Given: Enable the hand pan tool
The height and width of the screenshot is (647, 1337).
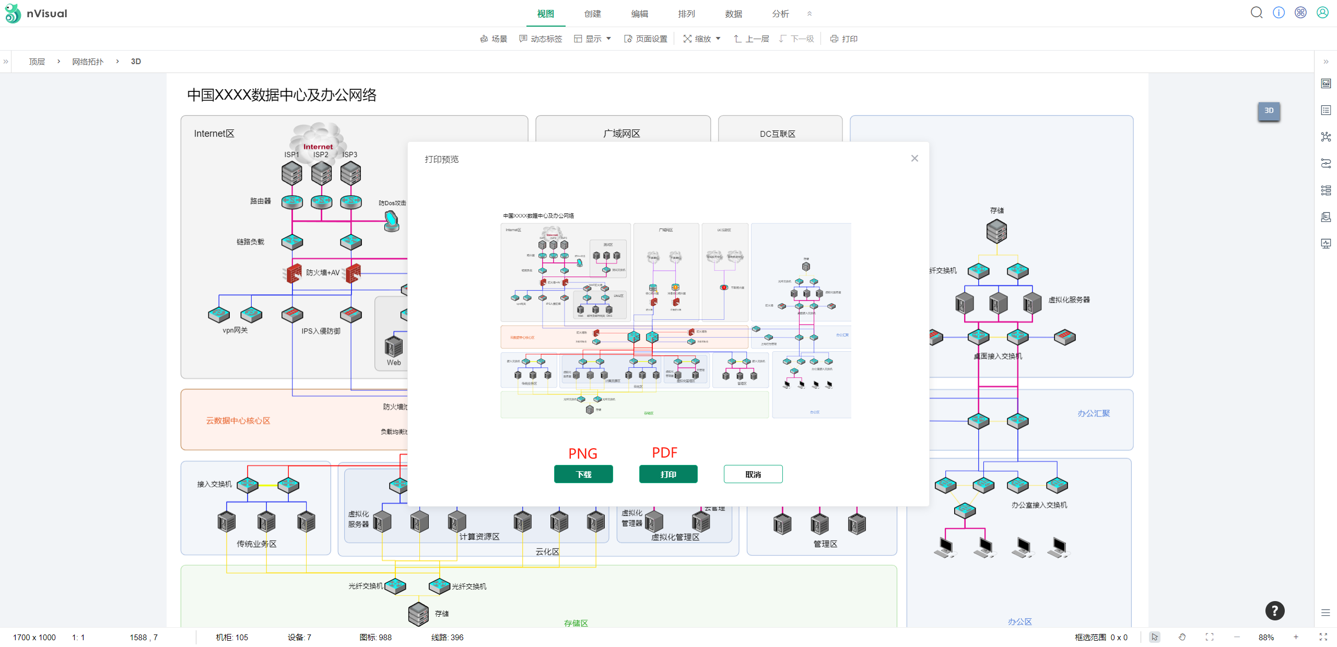Looking at the screenshot, I should coord(1182,637).
